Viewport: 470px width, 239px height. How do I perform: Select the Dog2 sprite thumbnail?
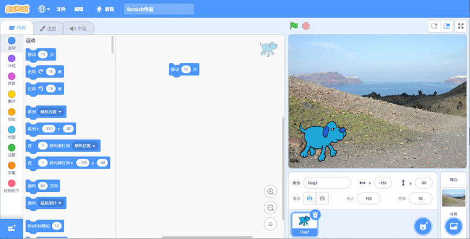pyautogui.click(x=304, y=224)
